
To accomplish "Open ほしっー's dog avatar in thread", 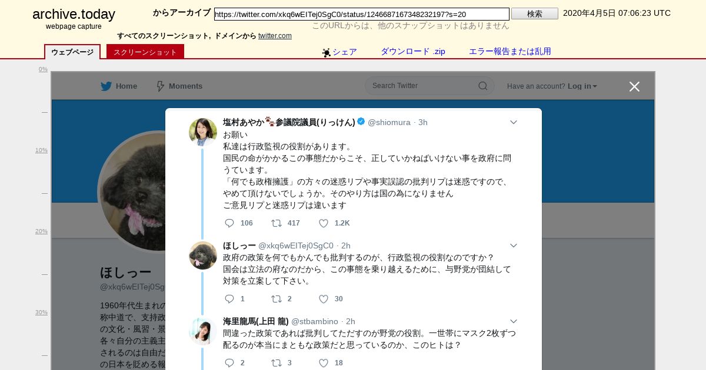I will pyautogui.click(x=203, y=255).
